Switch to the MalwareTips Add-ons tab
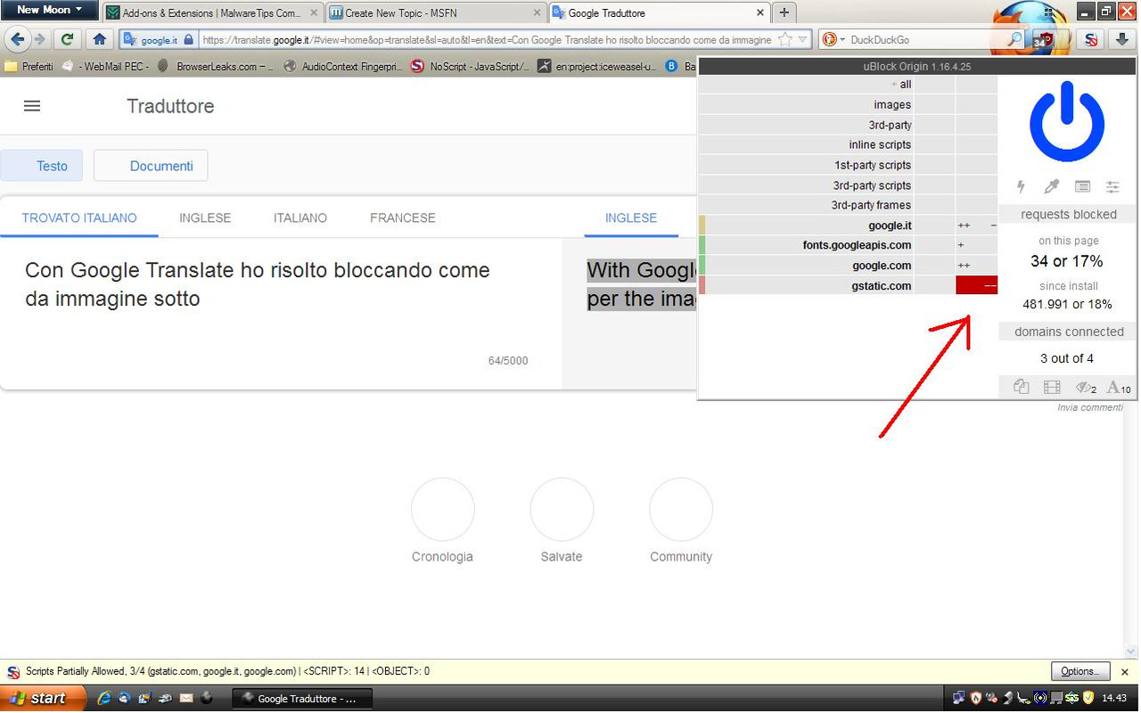 point(212,13)
